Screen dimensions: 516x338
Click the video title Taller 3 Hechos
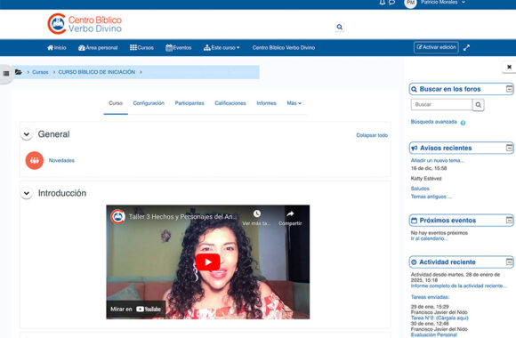182,217
